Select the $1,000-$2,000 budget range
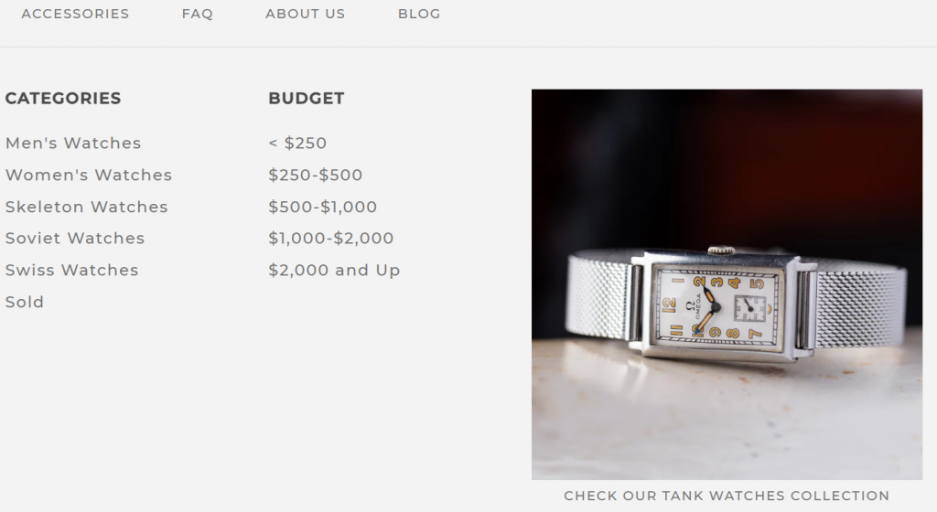The width and height of the screenshot is (937, 512). 331,238
